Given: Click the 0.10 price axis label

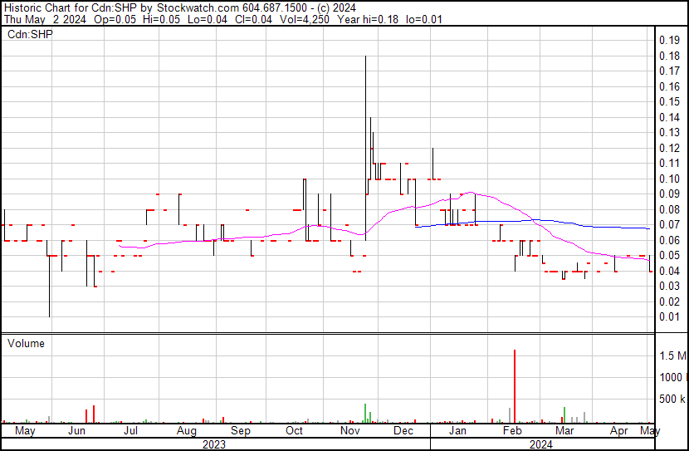Looking at the screenshot, I should [669, 179].
